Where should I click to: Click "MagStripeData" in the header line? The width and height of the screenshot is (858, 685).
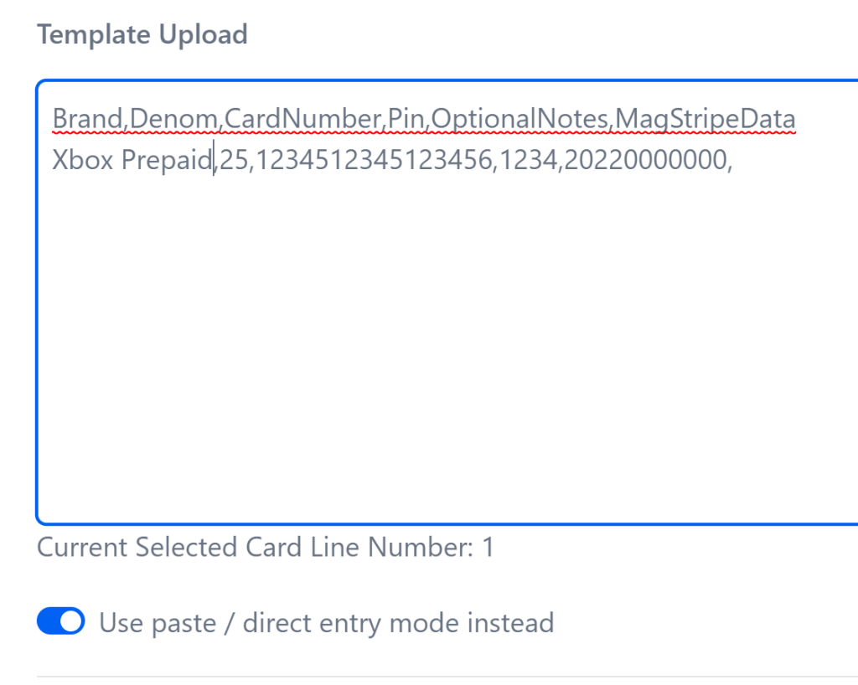[706, 121]
